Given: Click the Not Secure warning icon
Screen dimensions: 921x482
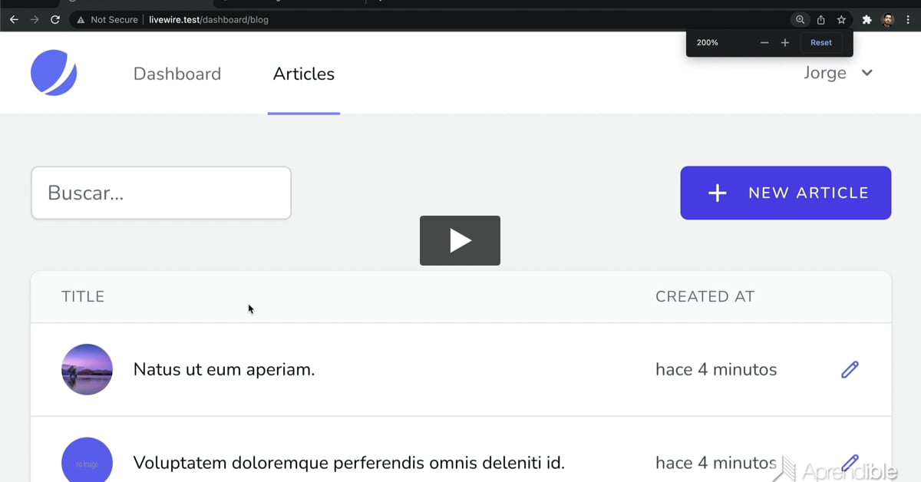Looking at the screenshot, I should pos(81,20).
